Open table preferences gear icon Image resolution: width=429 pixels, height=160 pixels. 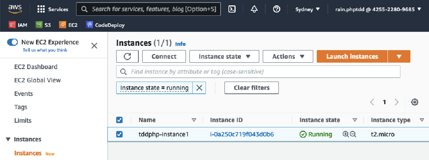[415, 102]
